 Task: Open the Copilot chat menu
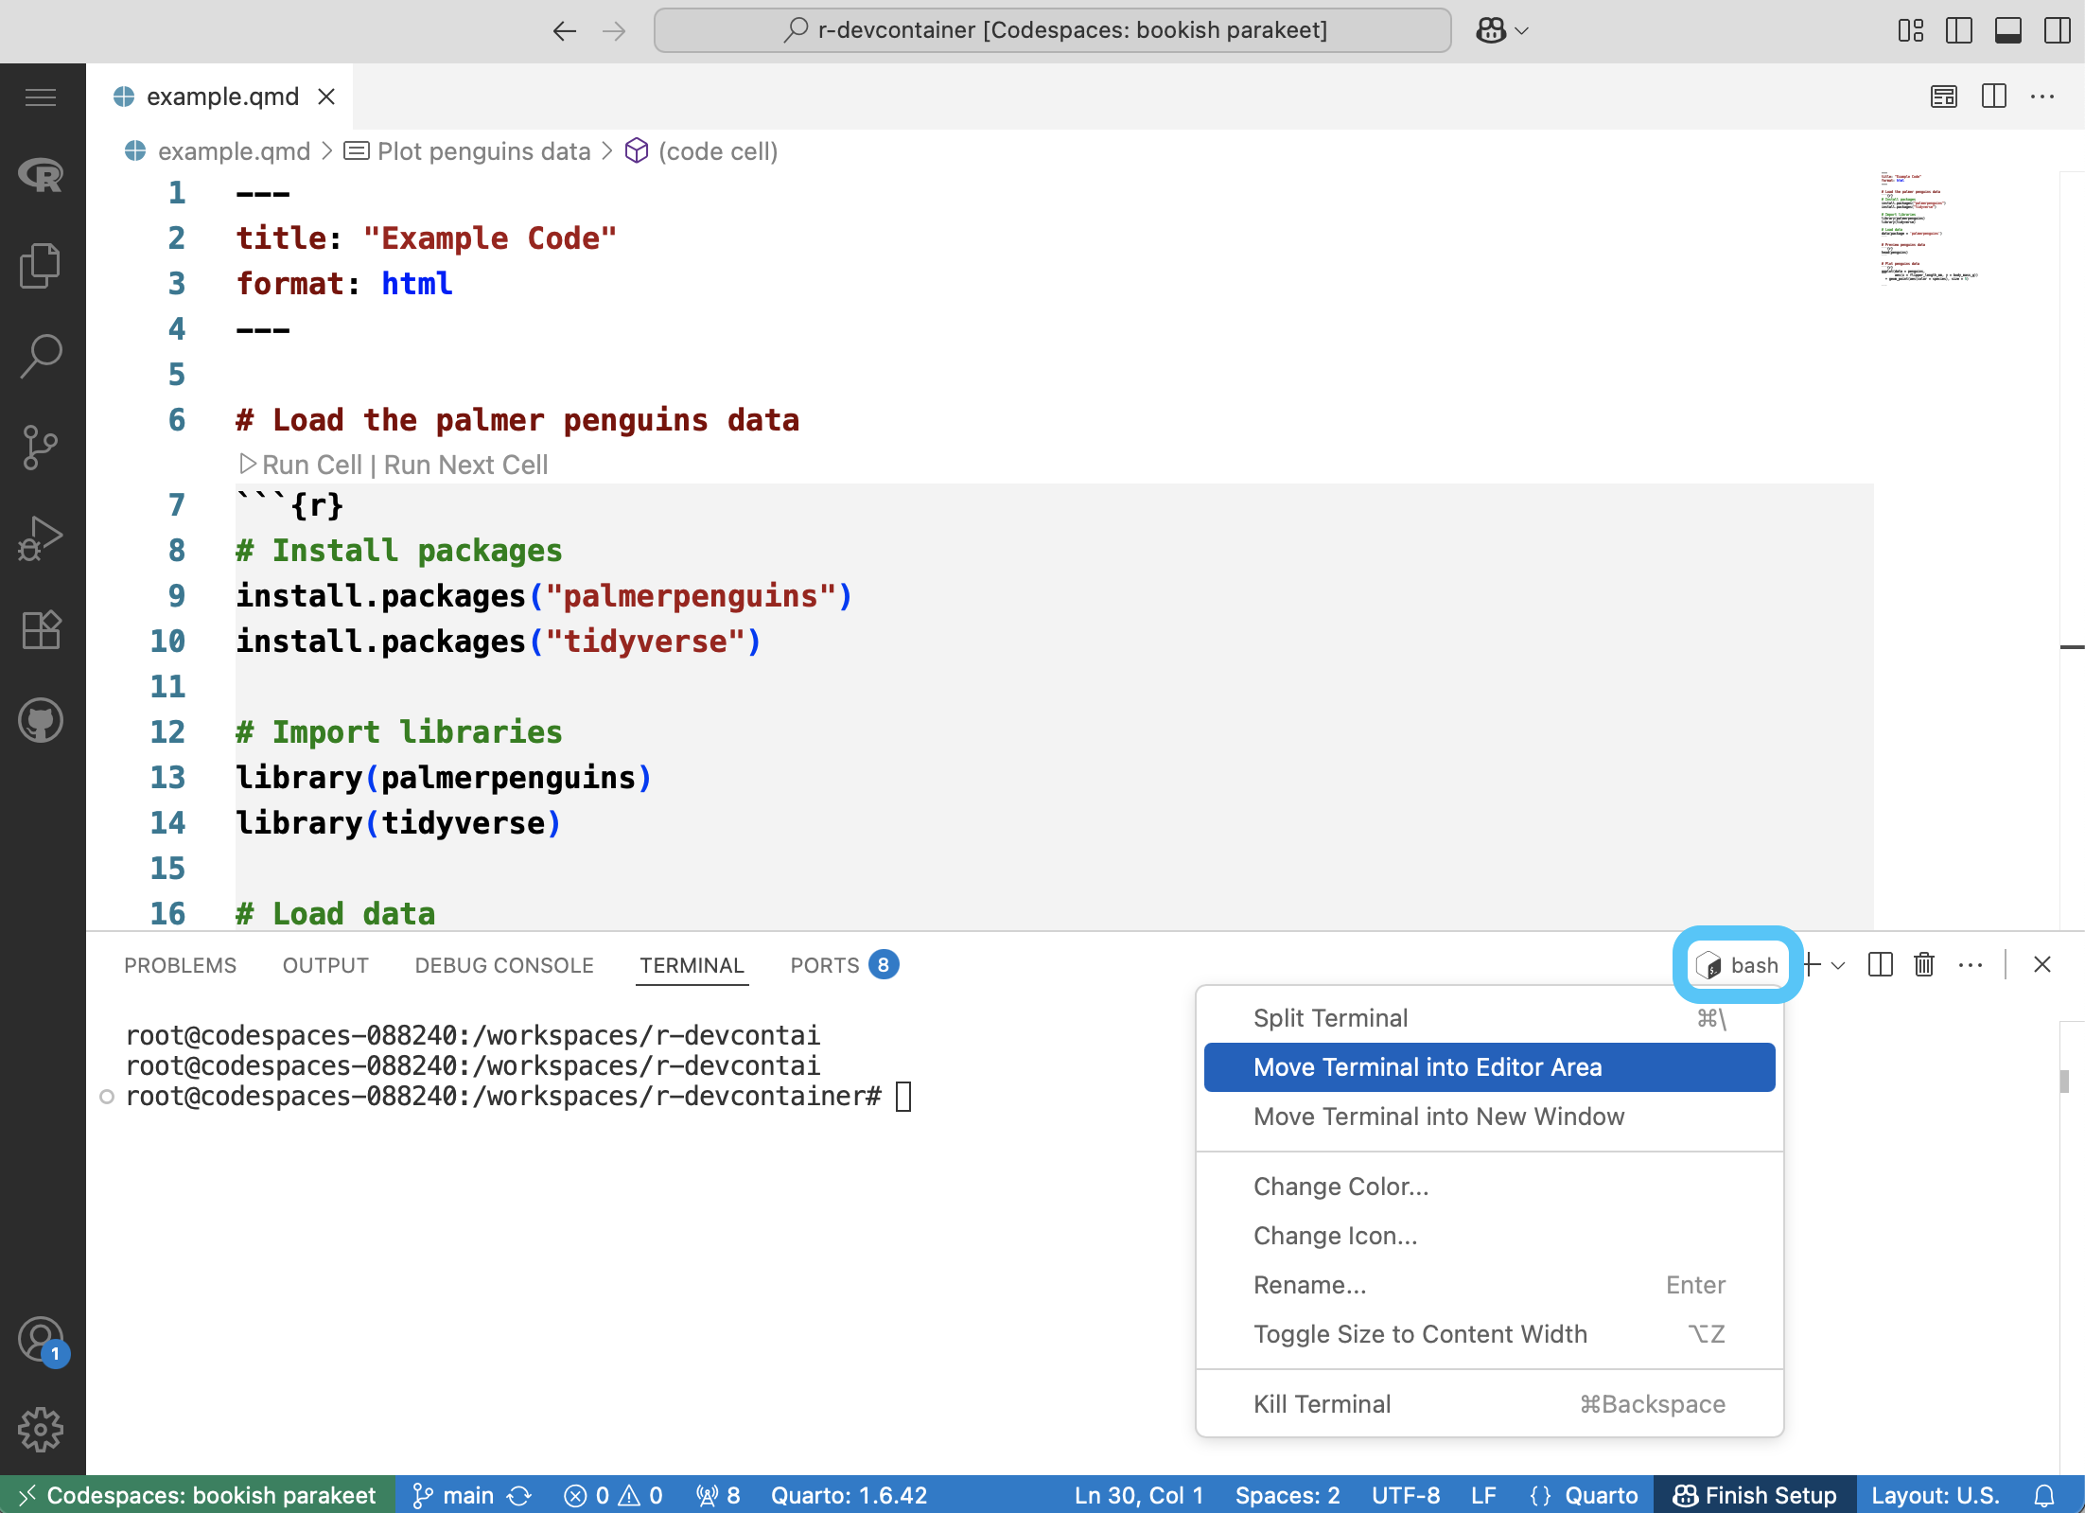coord(1502,30)
